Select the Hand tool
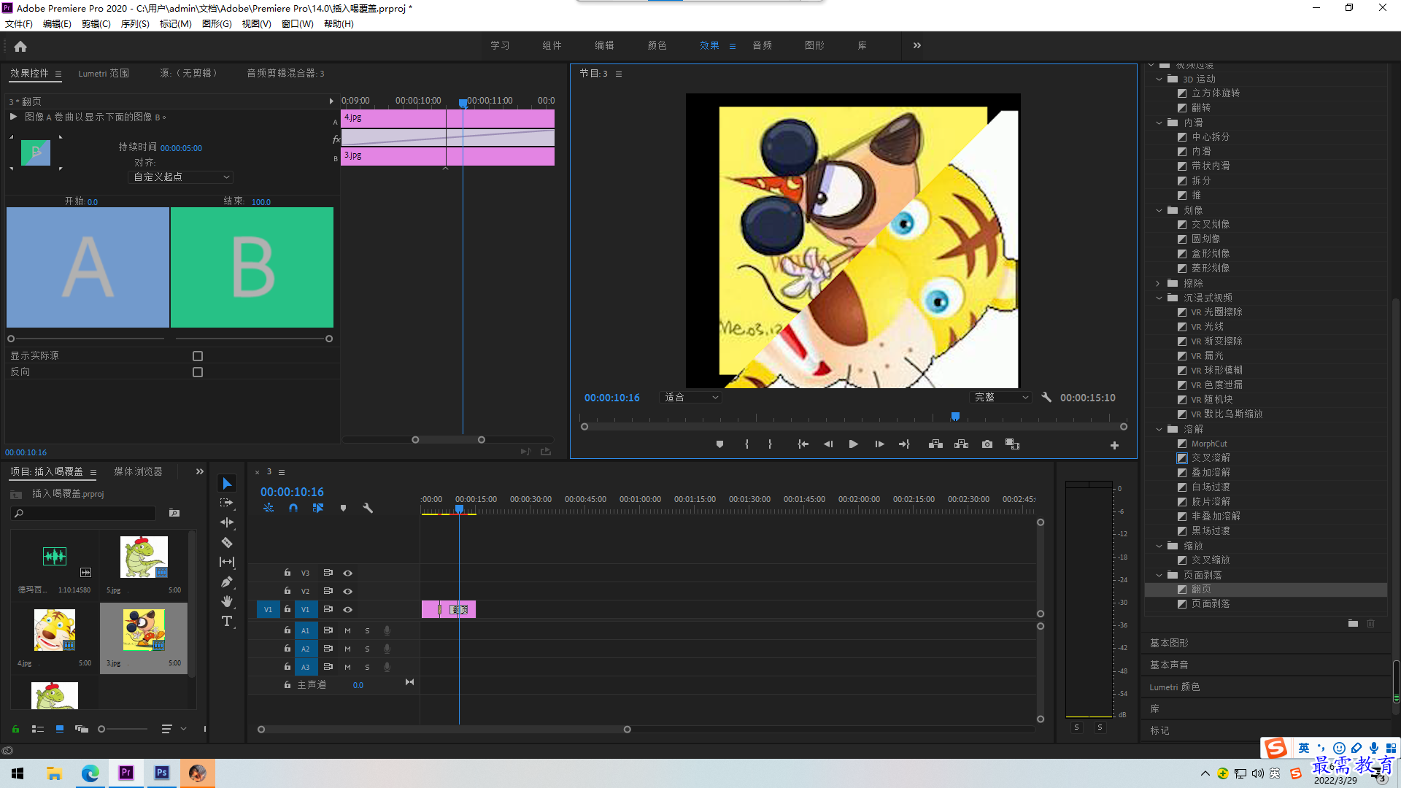 point(227,601)
